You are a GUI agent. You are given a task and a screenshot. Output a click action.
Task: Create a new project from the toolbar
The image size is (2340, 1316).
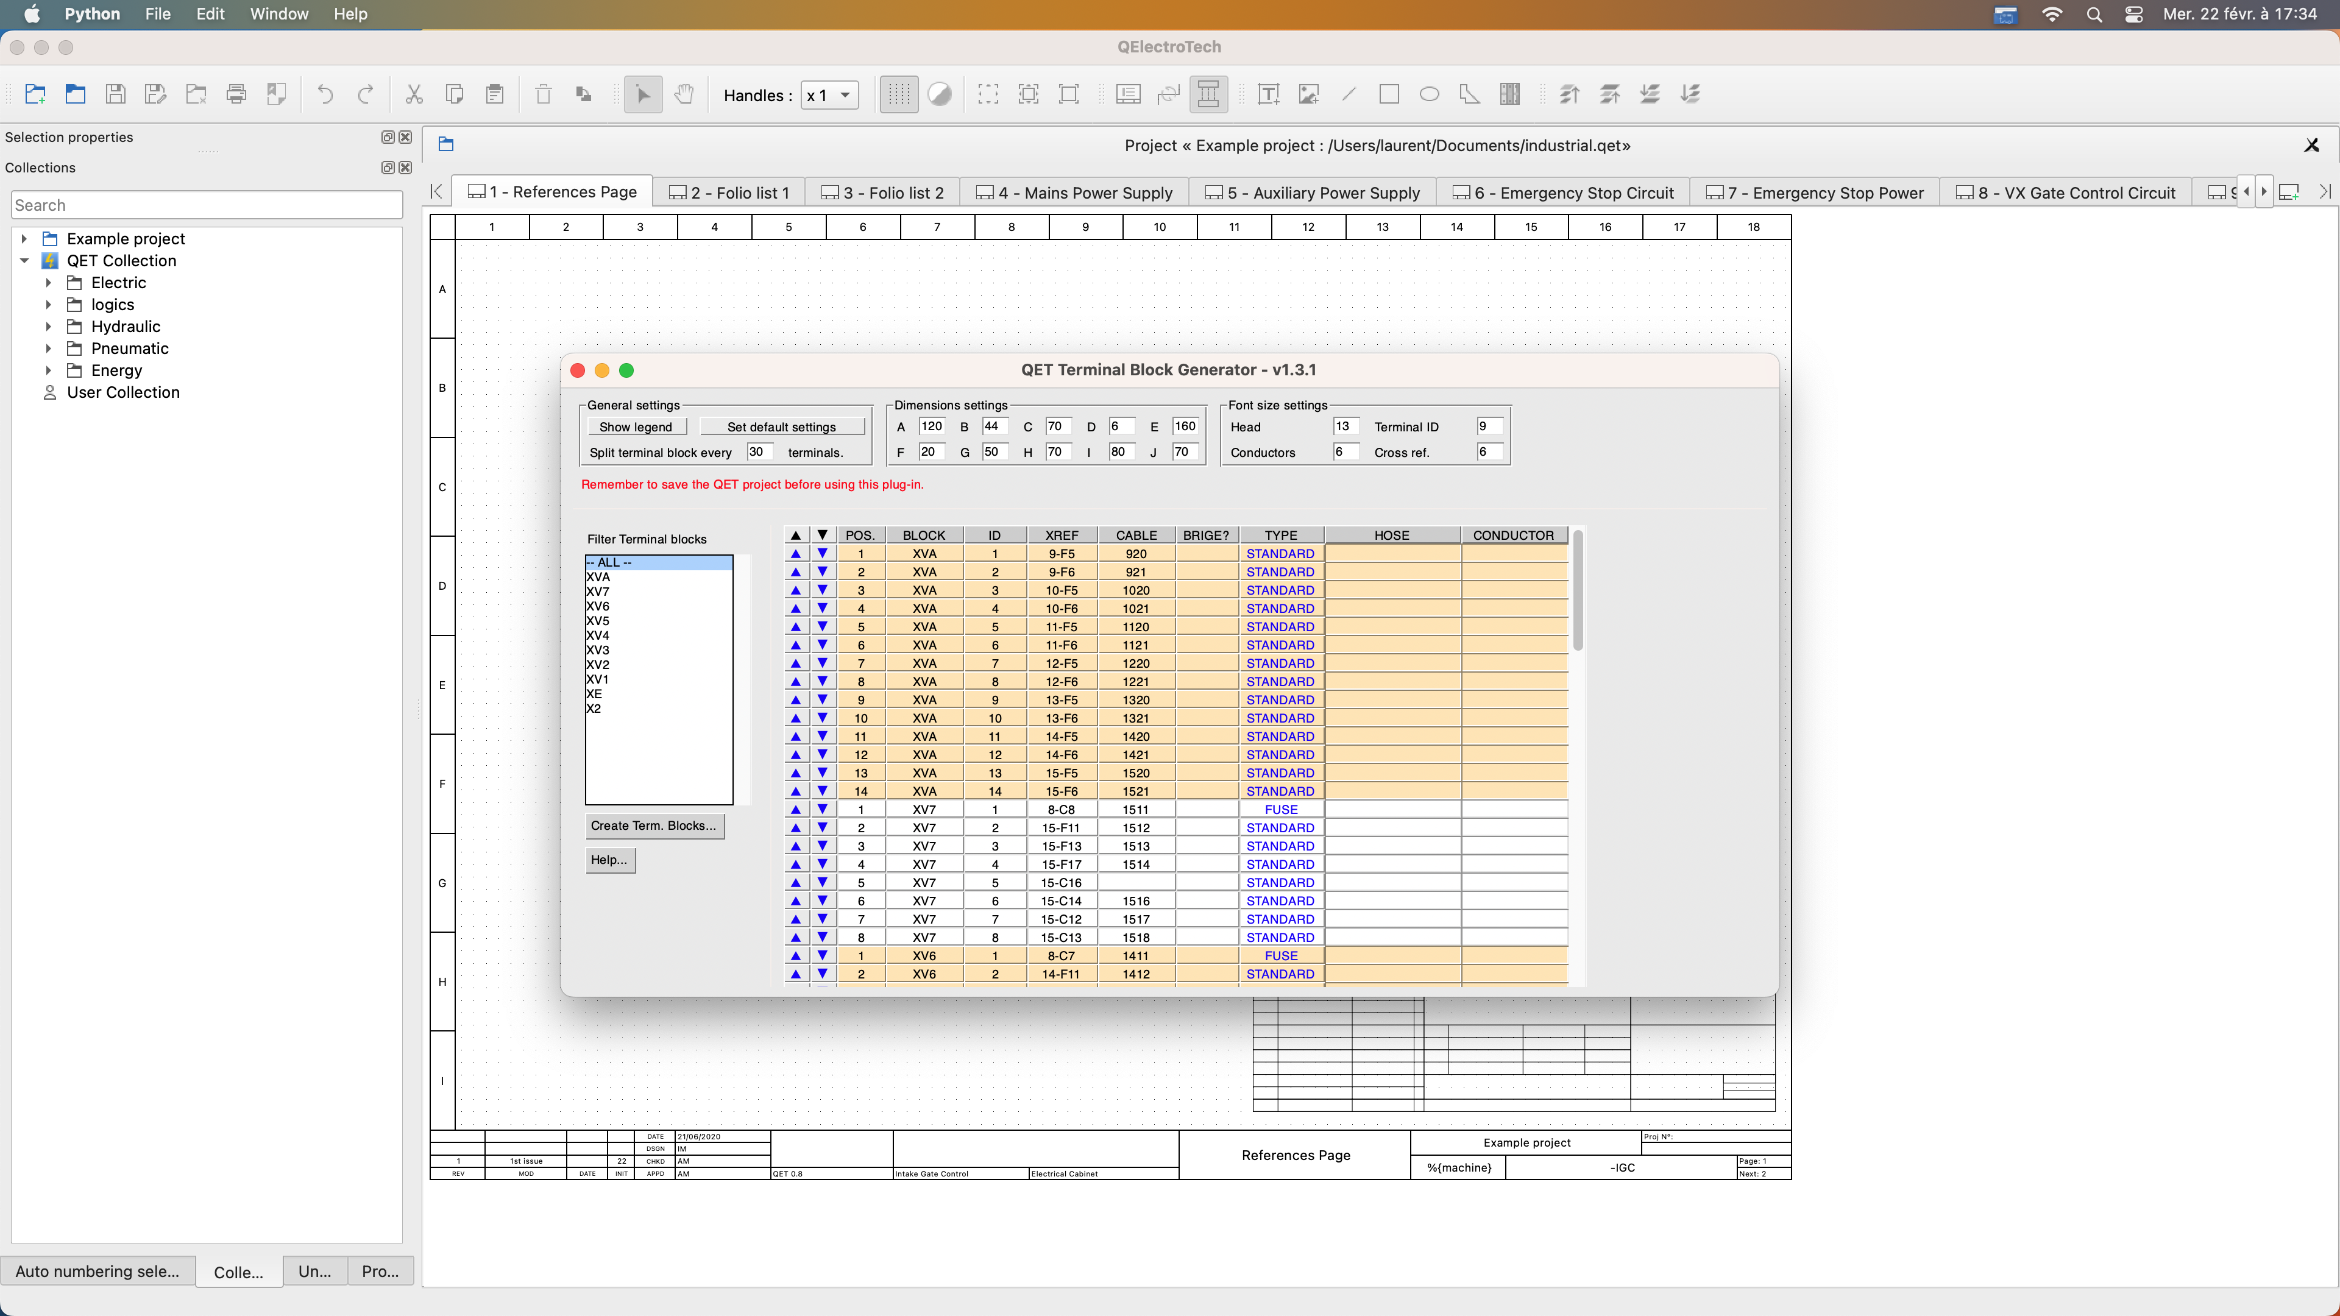(35, 94)
